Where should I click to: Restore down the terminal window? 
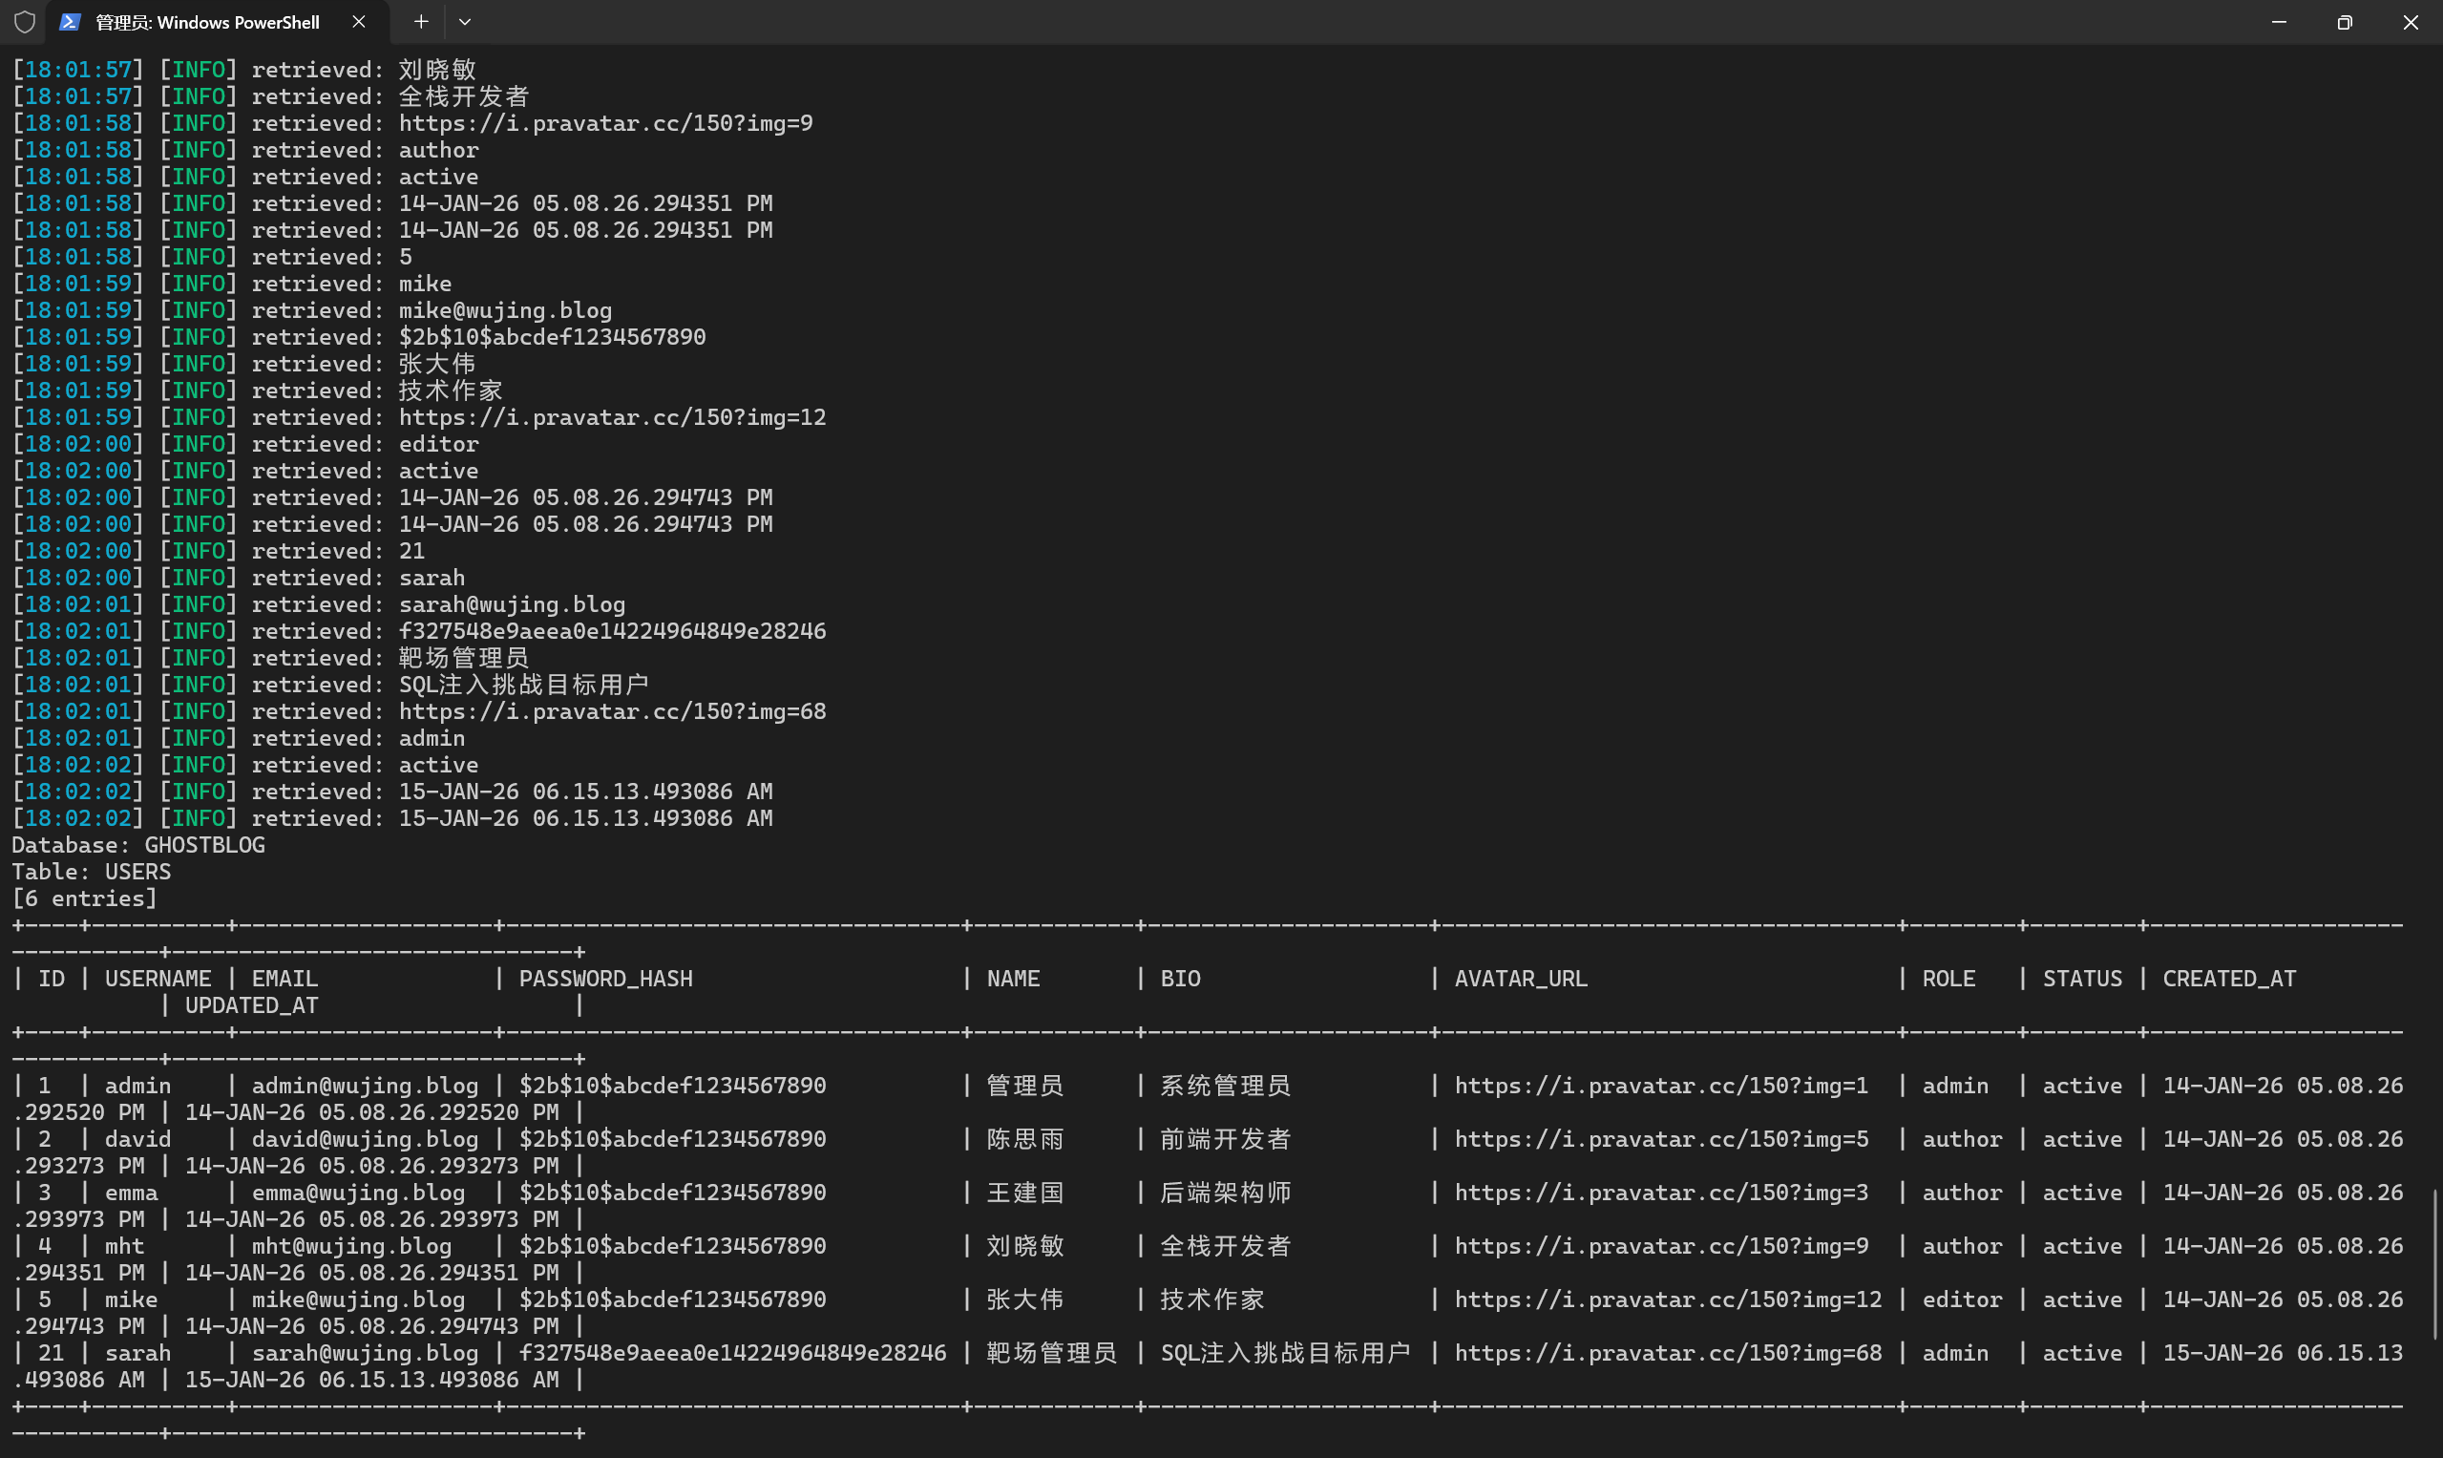(x=2345, y=22)
